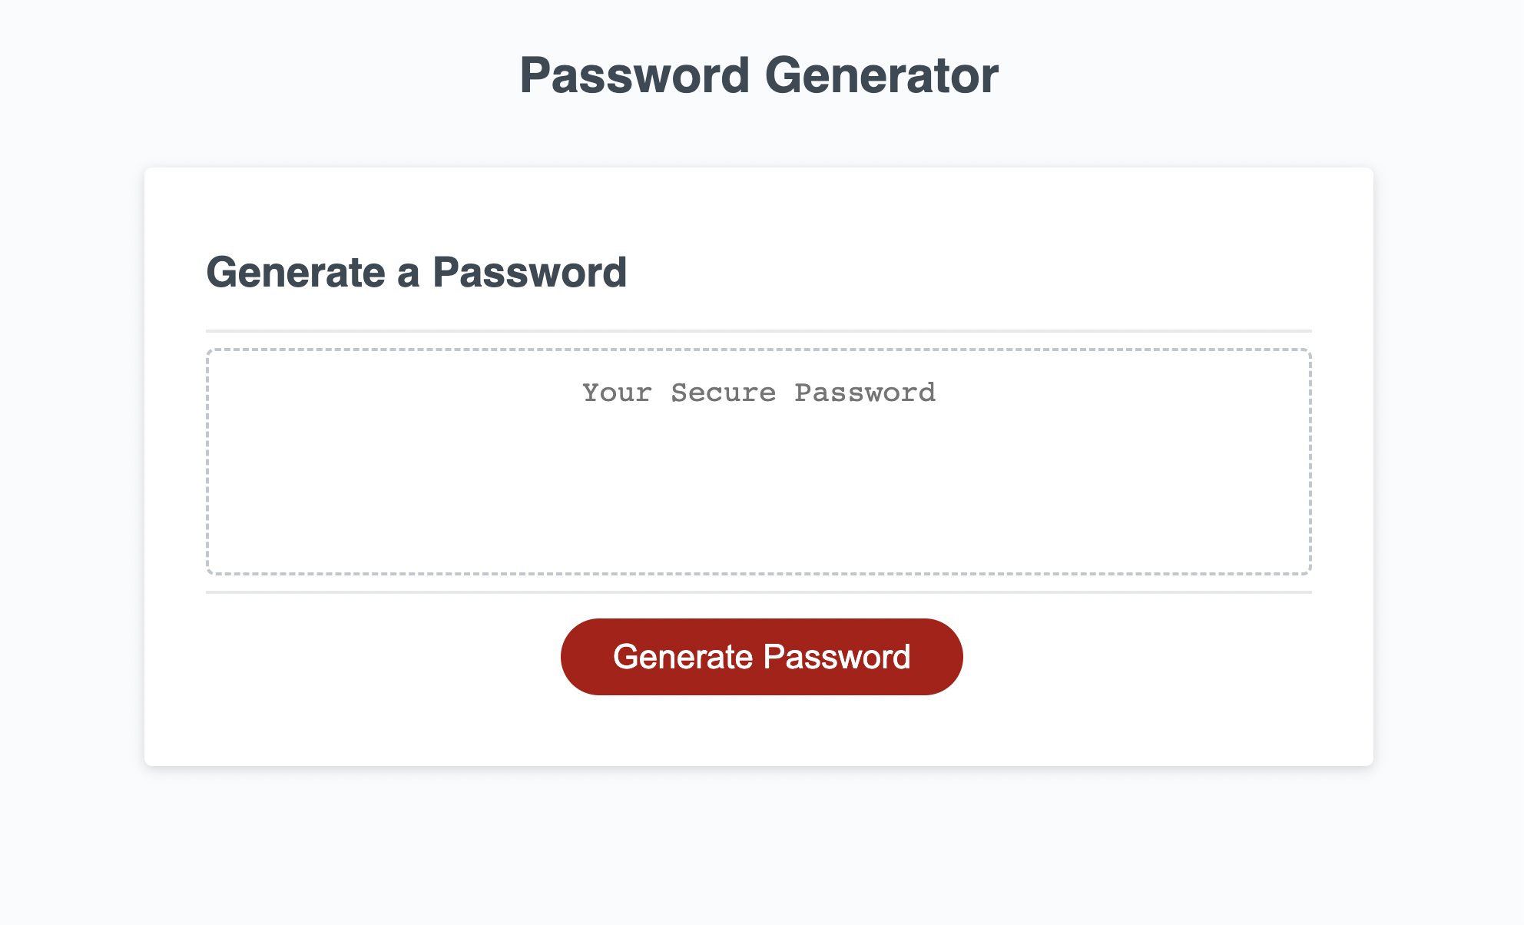Click the Generate a Password heading
The height and width of the screenshot is (925, 1524).
(x=417, y=272)
